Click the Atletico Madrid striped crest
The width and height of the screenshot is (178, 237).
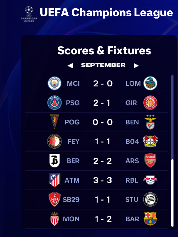(55, 180)
